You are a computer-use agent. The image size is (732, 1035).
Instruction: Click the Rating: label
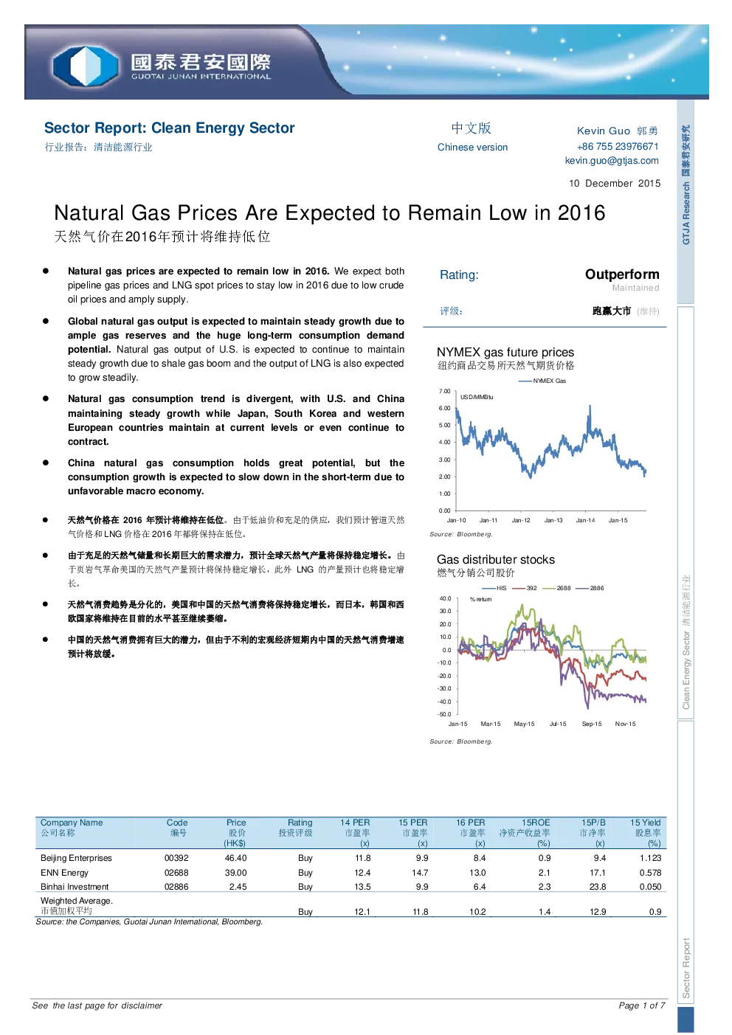tap(459, 275)
